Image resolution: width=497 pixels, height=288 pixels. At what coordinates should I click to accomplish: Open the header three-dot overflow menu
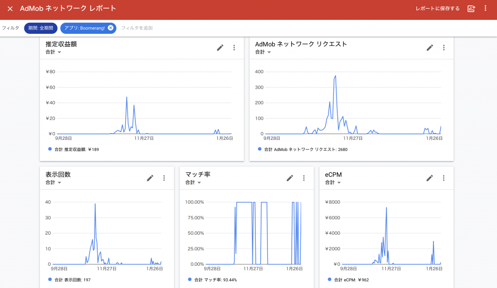coord(485,9)
